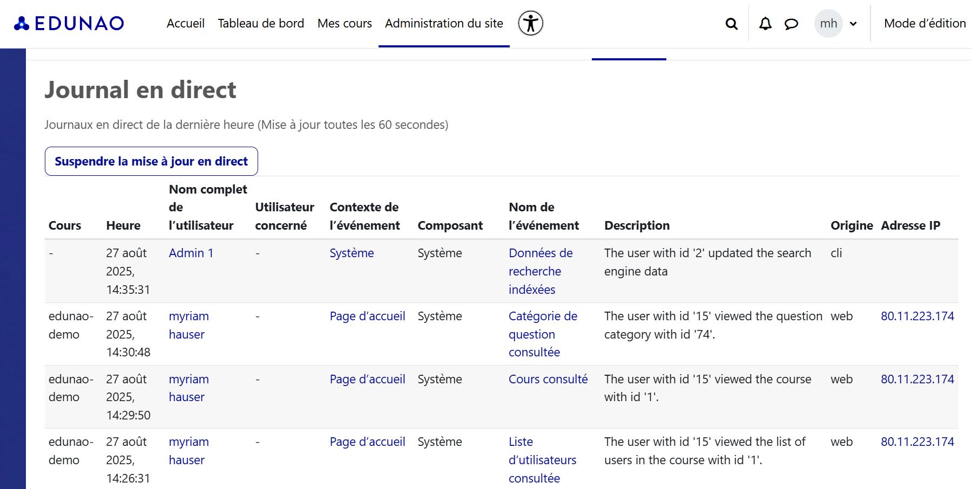This screenshot has height=489, width=972.
Task: Open myriam hauser link in 14:30:48 row
Action: [x=189, y=325]
